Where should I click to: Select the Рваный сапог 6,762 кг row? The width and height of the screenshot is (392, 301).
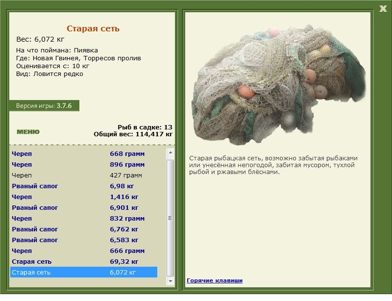(x=84, y=229)
